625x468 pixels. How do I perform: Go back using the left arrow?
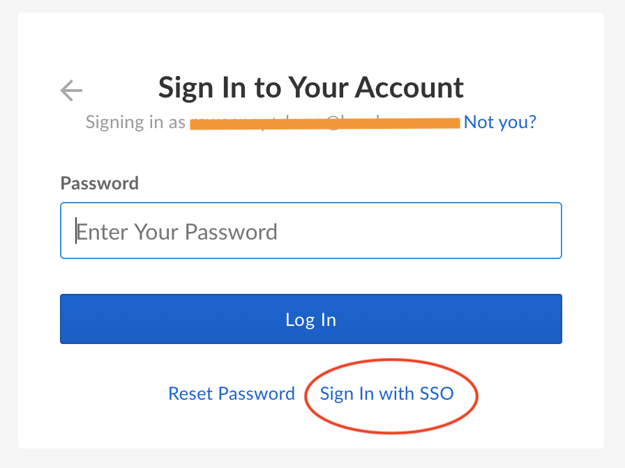pos(71,90)
